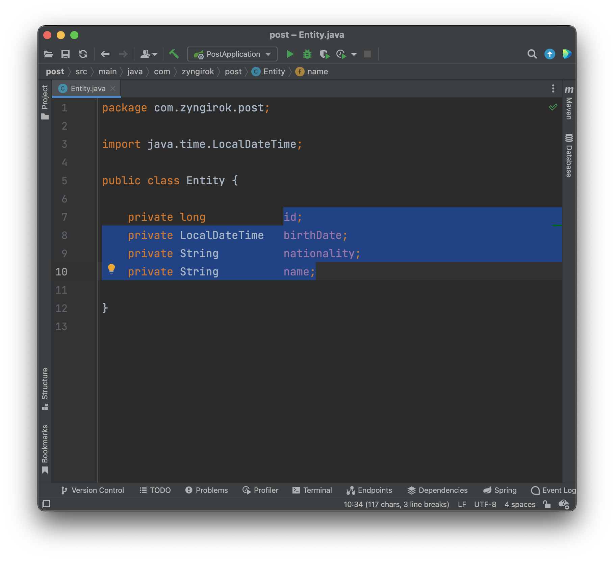614x561 pixels.
Task: Toggle tool window bars icon in status bar
Action: coord(46,504)
